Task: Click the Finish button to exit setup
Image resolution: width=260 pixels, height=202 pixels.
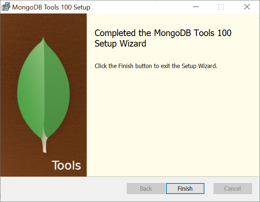Action: coord(185,189)
